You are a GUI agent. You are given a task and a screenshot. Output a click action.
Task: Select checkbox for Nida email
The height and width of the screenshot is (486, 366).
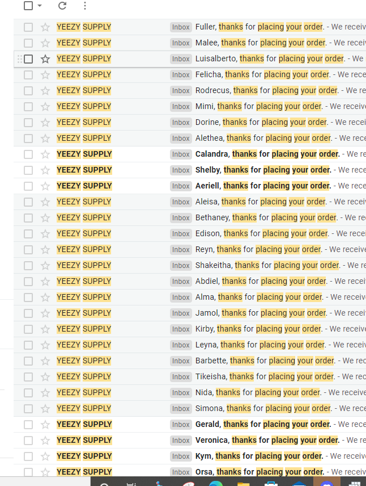(x=28, y=393)
